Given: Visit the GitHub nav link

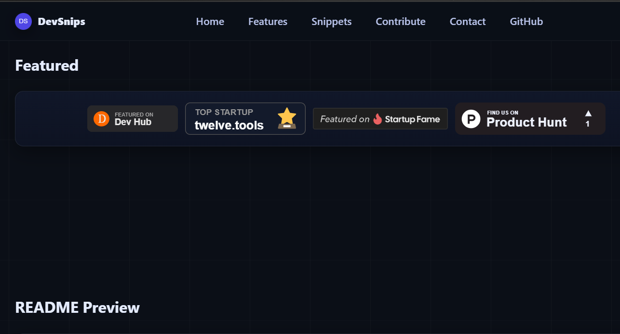Looking at the screenshot, I should [526, 22].
